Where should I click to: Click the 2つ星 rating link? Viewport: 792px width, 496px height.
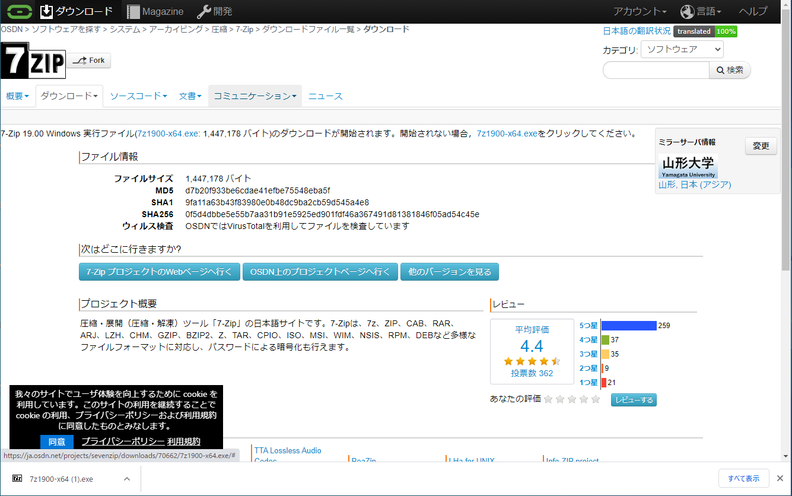[589, 368]
